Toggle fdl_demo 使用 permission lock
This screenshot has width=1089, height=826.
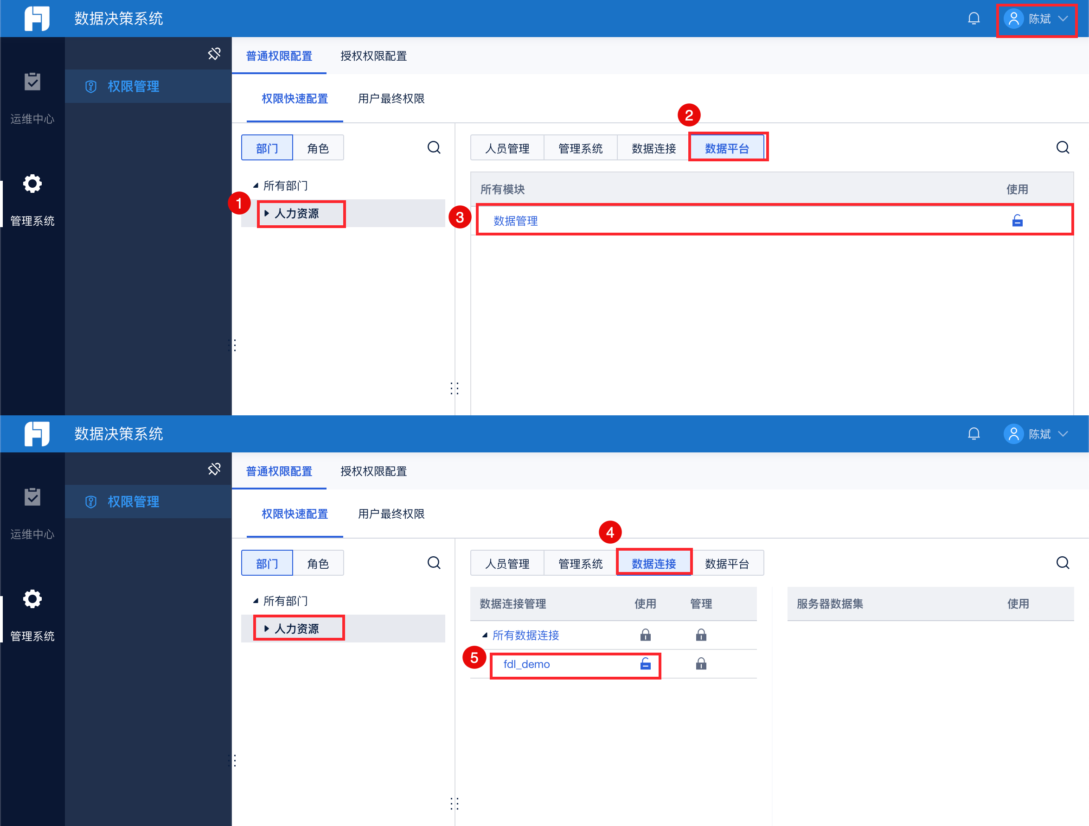click(645, 664)
